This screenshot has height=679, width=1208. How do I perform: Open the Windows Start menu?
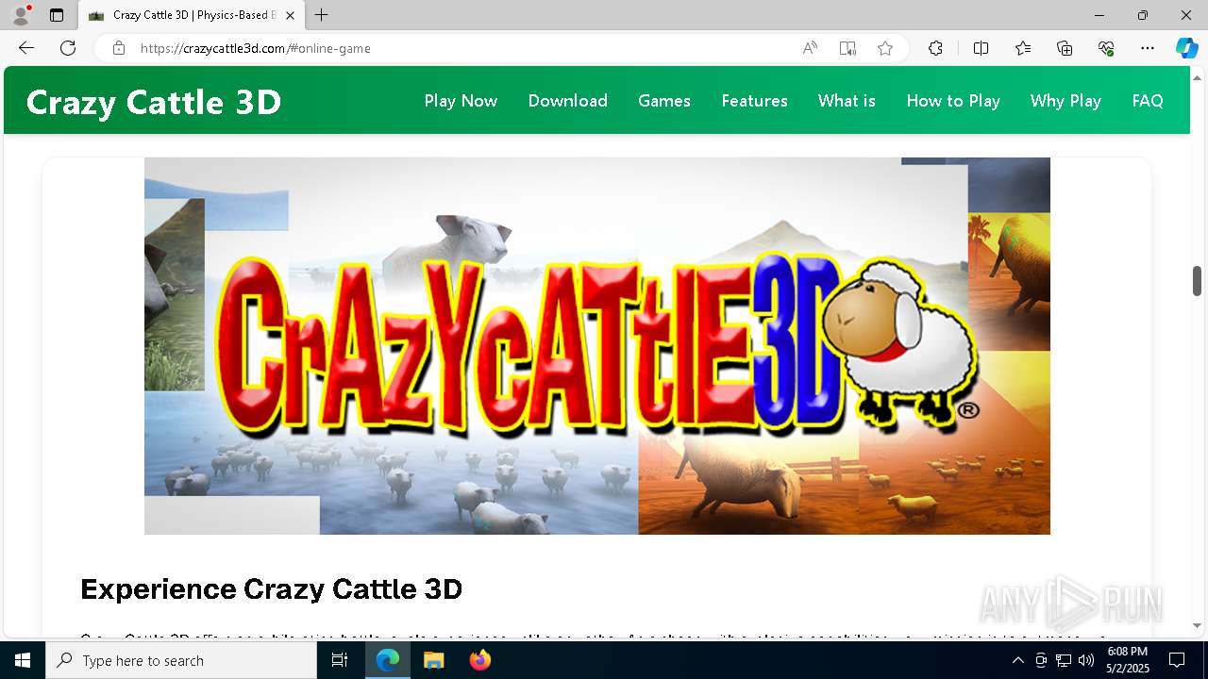pyautogui.click(x=23, y=660)
